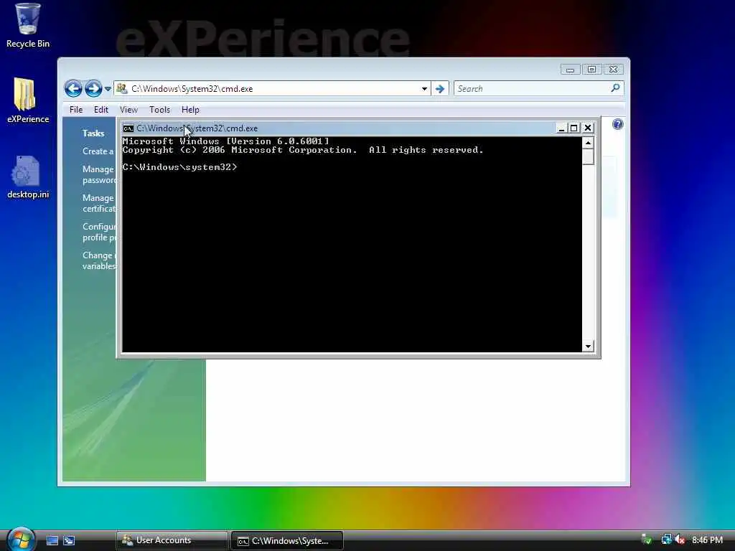Switch to User Accounts taskbar button
735x551 pixels.
172,540
